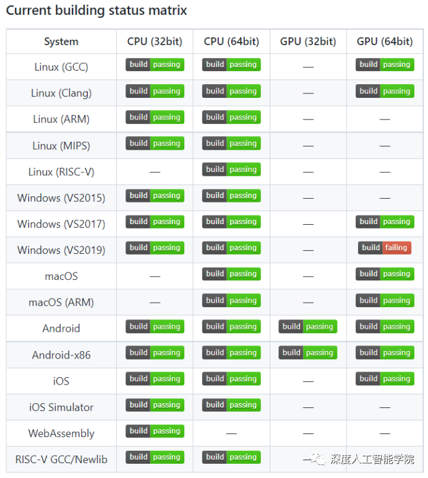Click the CPU (32bit) column header
This screenshot has height=478, width=428.
click(155, 41)
